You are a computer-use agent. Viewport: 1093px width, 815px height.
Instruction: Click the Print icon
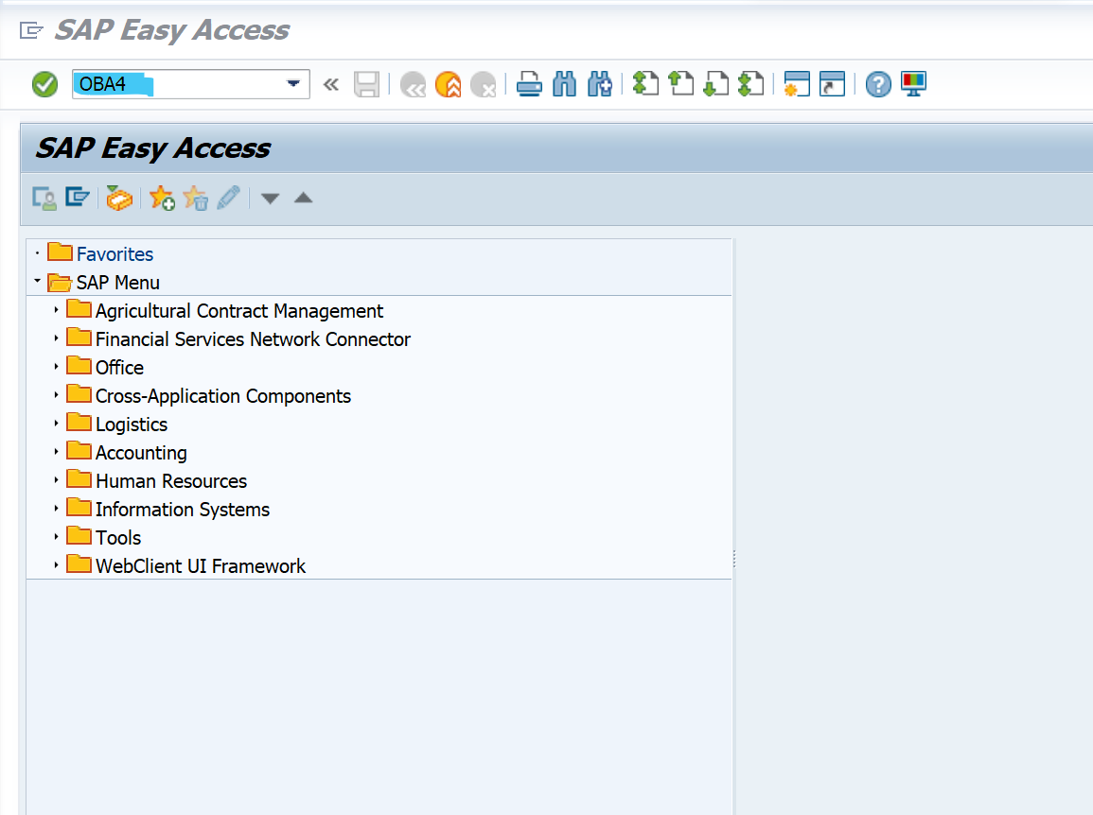pos(529,85)
